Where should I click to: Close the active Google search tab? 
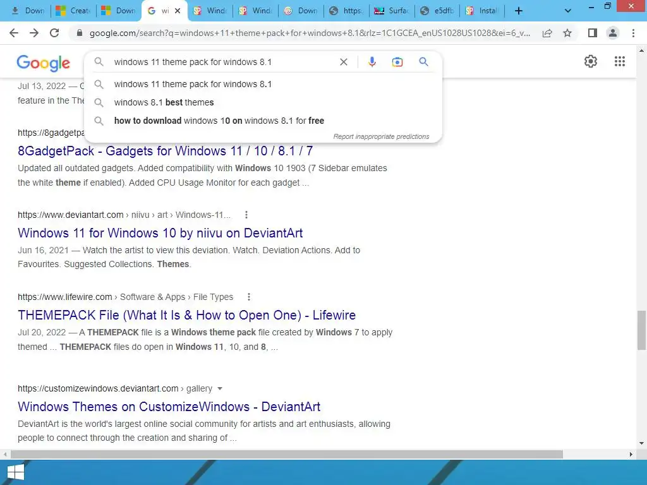click(178, 11)
